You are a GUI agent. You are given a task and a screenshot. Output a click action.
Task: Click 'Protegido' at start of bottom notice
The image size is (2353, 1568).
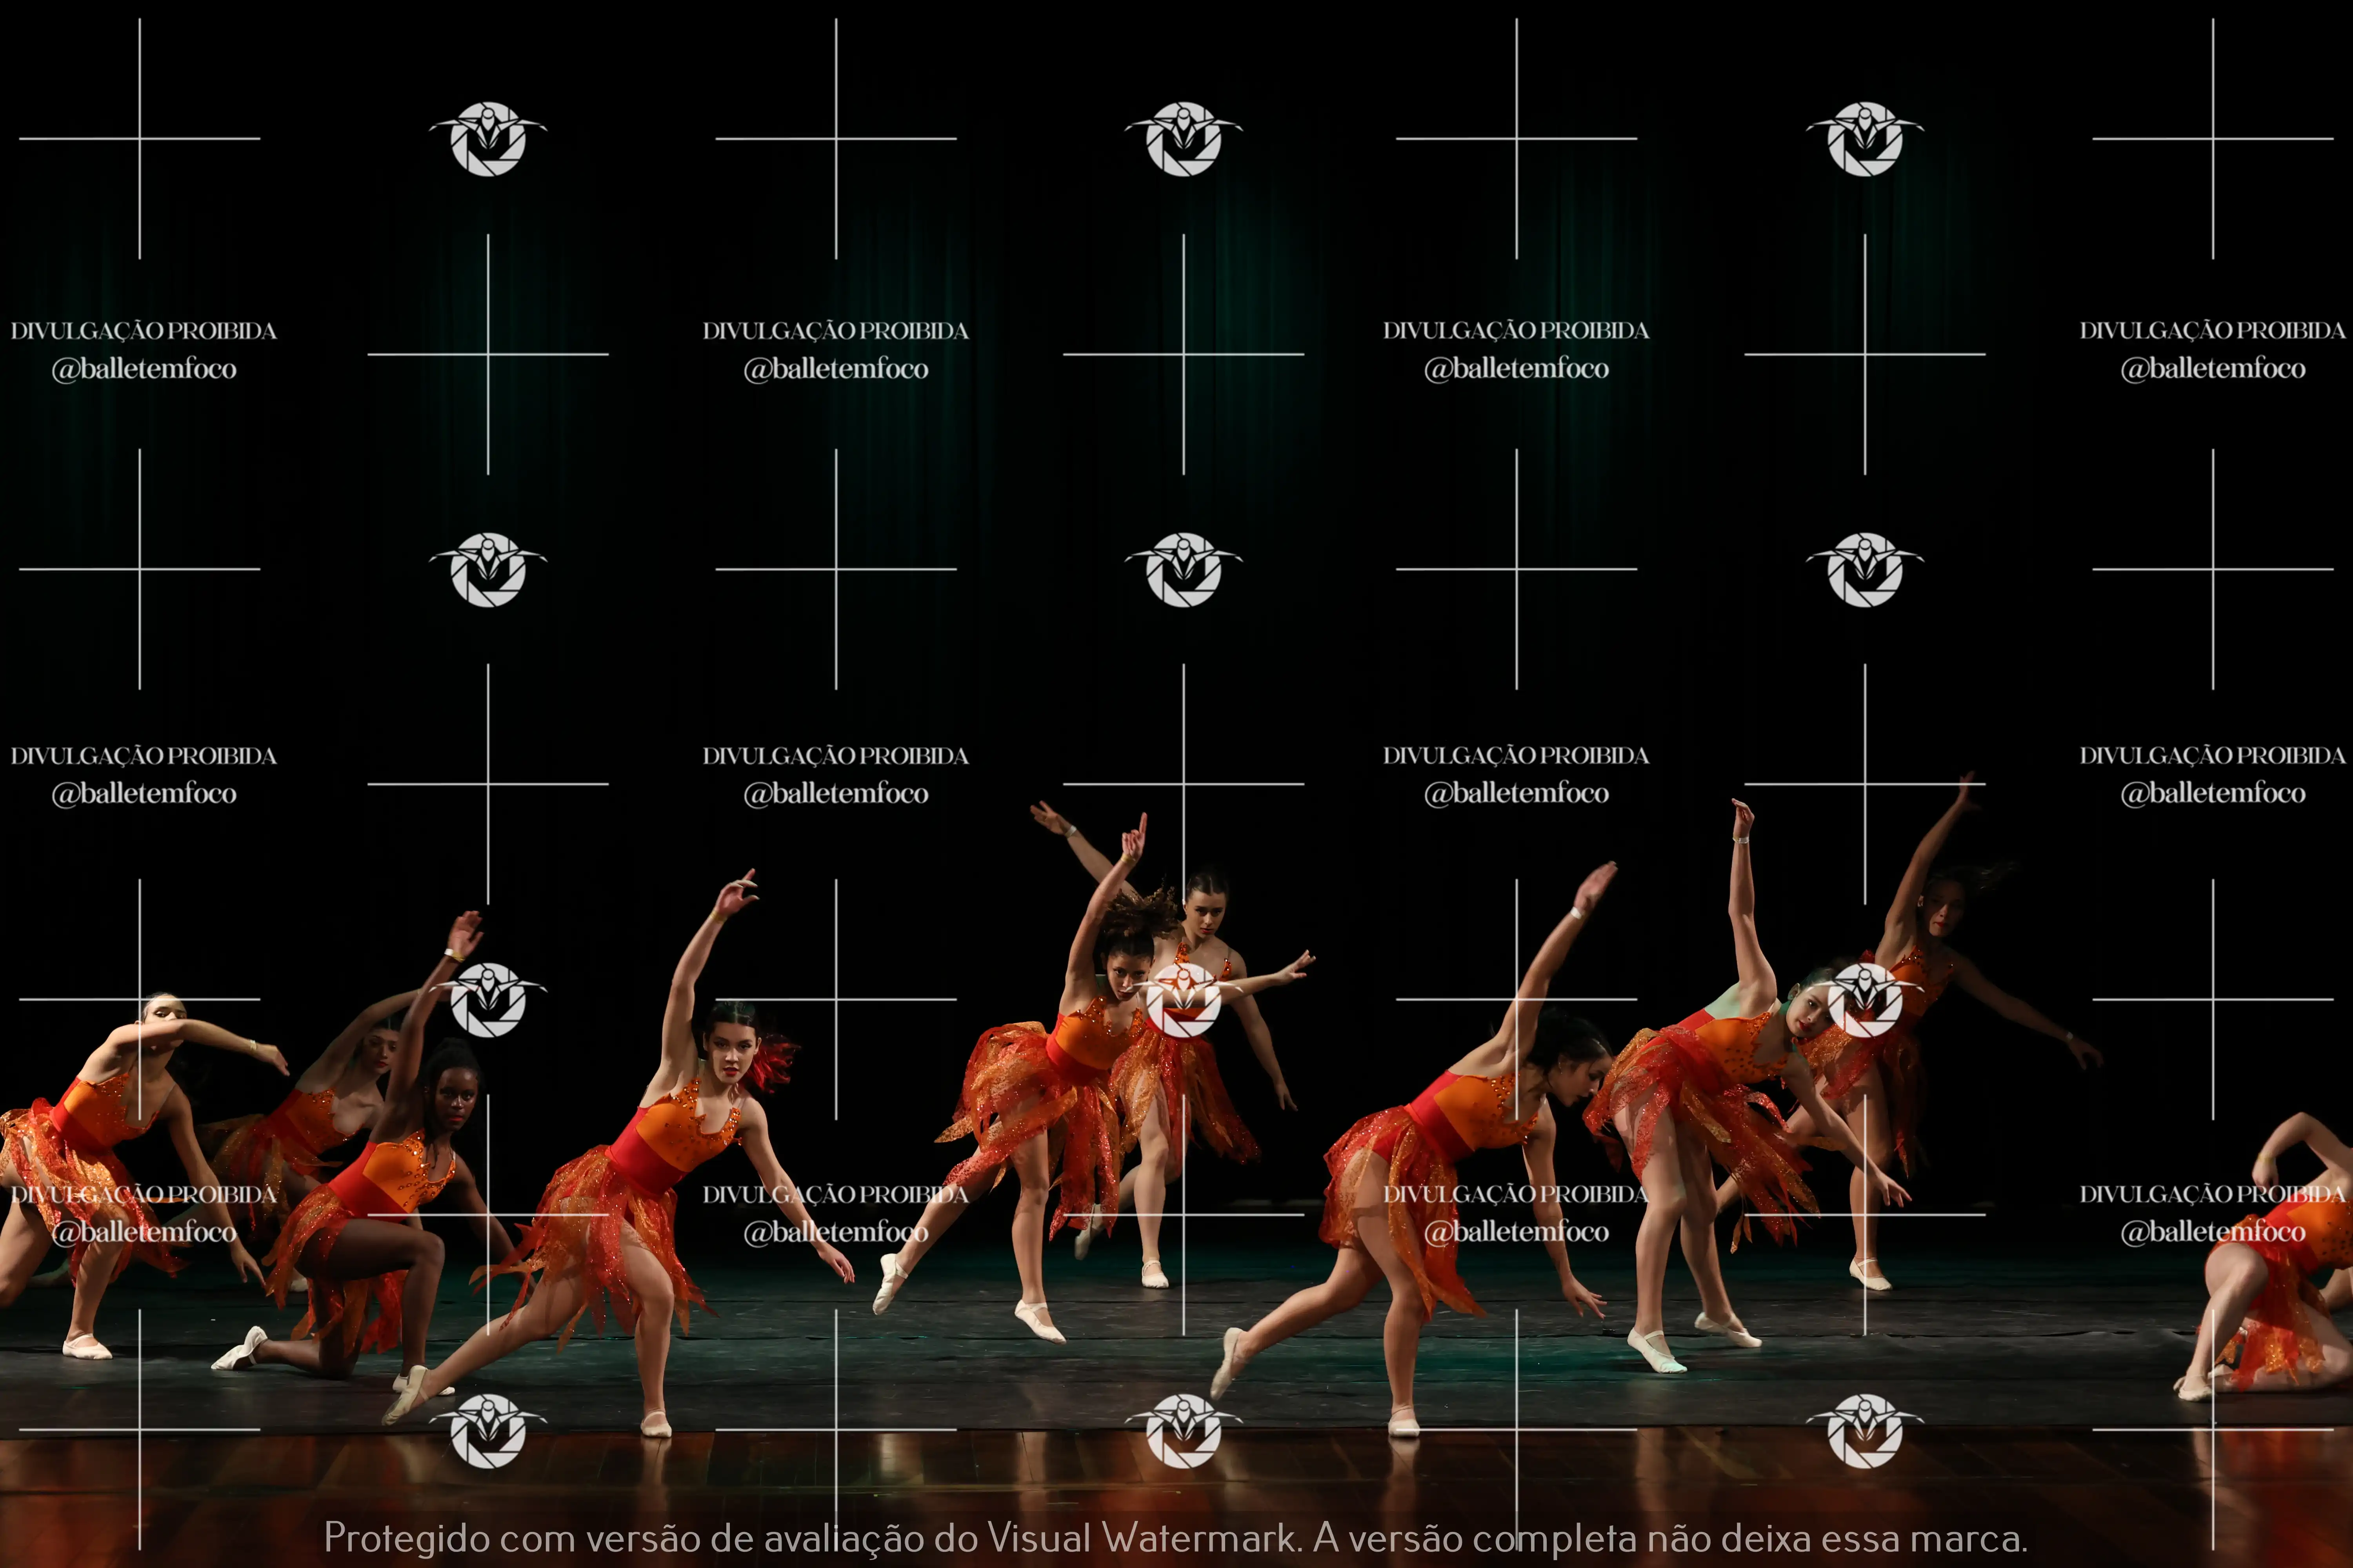click(406, 1538)
